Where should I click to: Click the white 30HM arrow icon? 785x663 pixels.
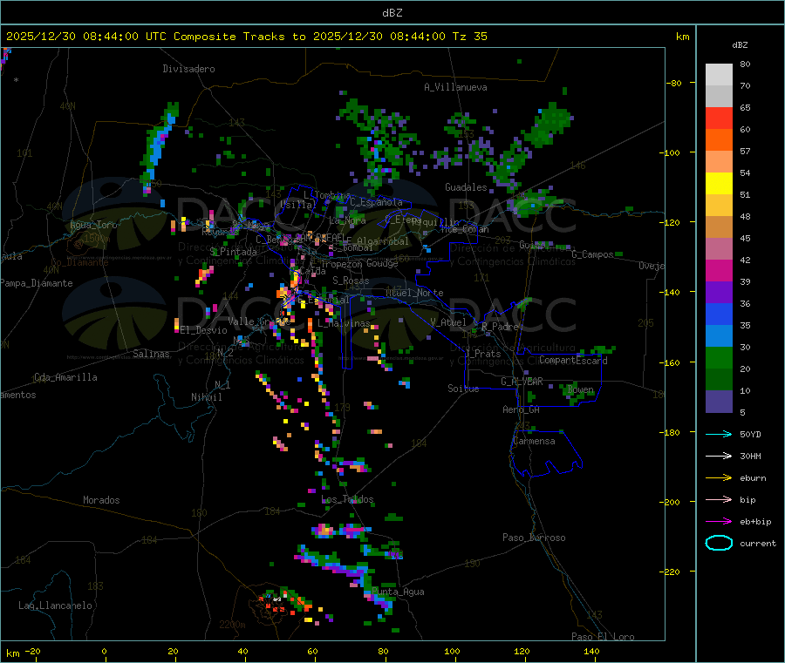pyautogui.click(x=719, y=456)
